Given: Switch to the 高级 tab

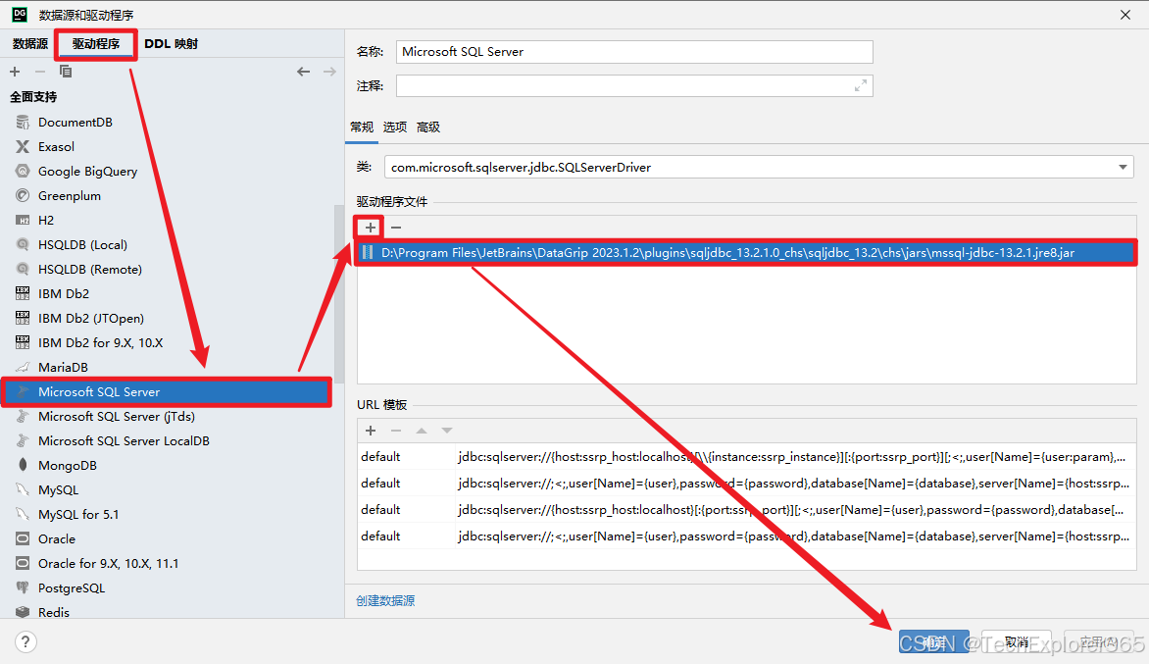Looking at the screenshot, I should (427, 127).
